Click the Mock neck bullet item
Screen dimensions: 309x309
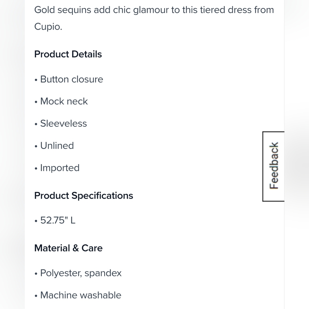[61, 101]
